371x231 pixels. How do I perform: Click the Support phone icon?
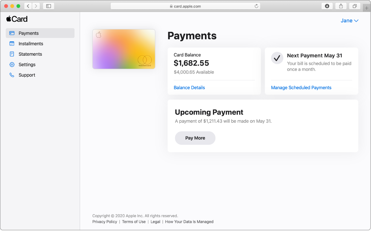(x=12, y=75)
